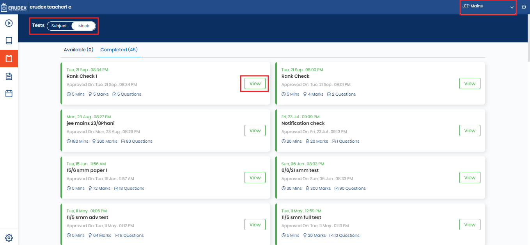The height and width of the screenshot is (245, 530).
Task: Expand the JEE-Mains course dropdown
Action: [488, 7]
